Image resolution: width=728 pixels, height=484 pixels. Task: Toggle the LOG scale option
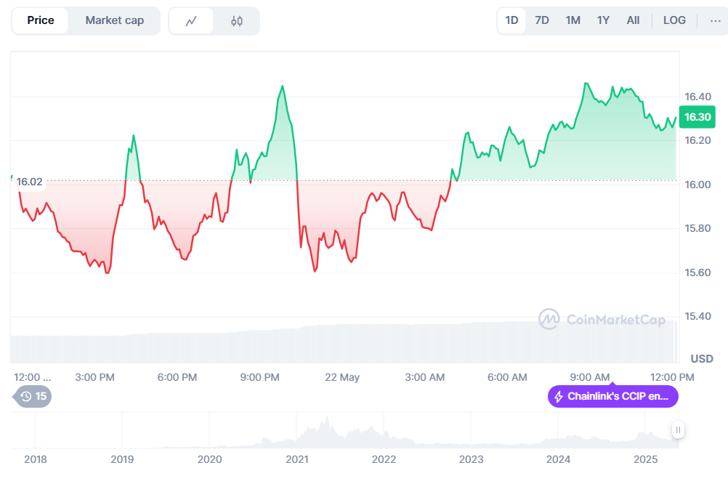[x=674, y=20]
